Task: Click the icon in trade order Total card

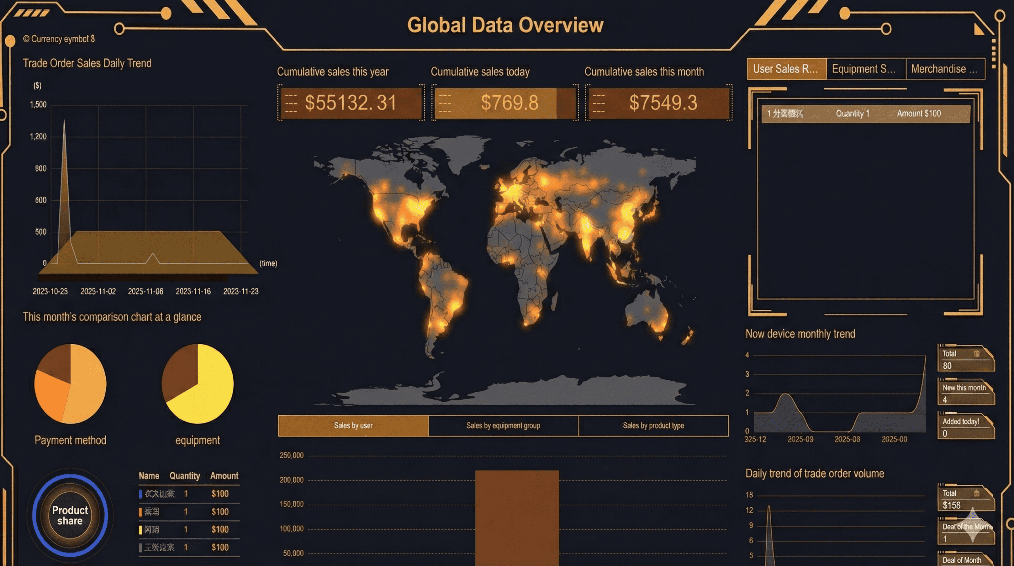Action: click(977, 493)
